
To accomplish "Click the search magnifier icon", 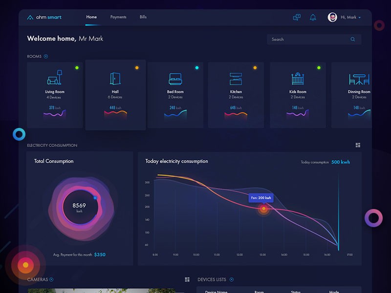I will (353, 39).
